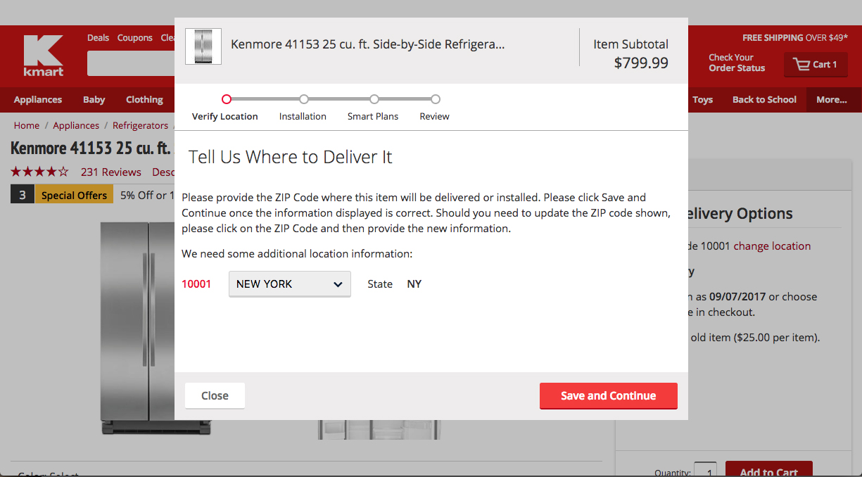
Task: Click the red 10001 ZIP code
Action: coord(196,284)
